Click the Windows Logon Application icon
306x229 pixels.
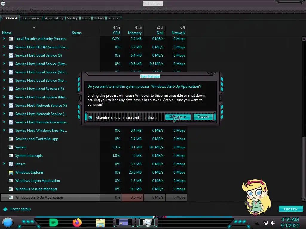click(x=11, y=181)
